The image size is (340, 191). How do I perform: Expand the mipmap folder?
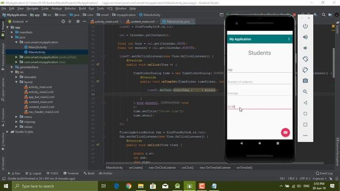(16, 122)
